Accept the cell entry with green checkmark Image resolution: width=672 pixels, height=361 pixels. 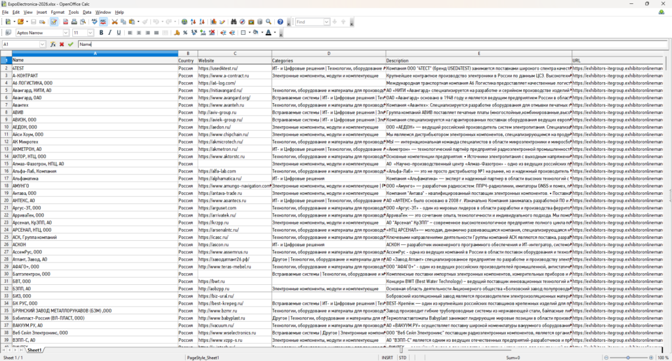[70, 44]
